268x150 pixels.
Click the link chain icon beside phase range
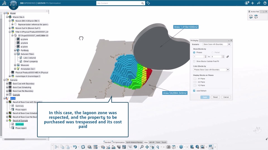tap(228, 57)
